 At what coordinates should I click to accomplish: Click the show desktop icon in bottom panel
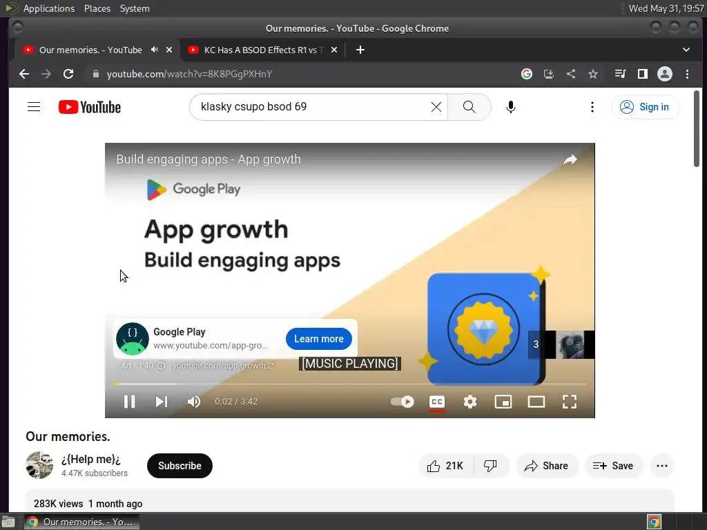point(8,522)
